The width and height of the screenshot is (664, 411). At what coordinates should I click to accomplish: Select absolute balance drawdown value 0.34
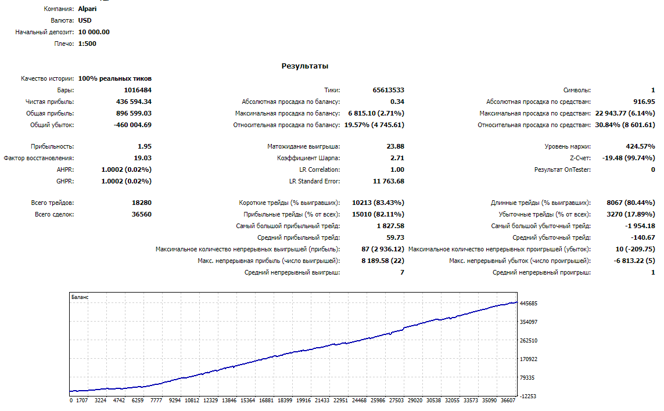[397, 102]
